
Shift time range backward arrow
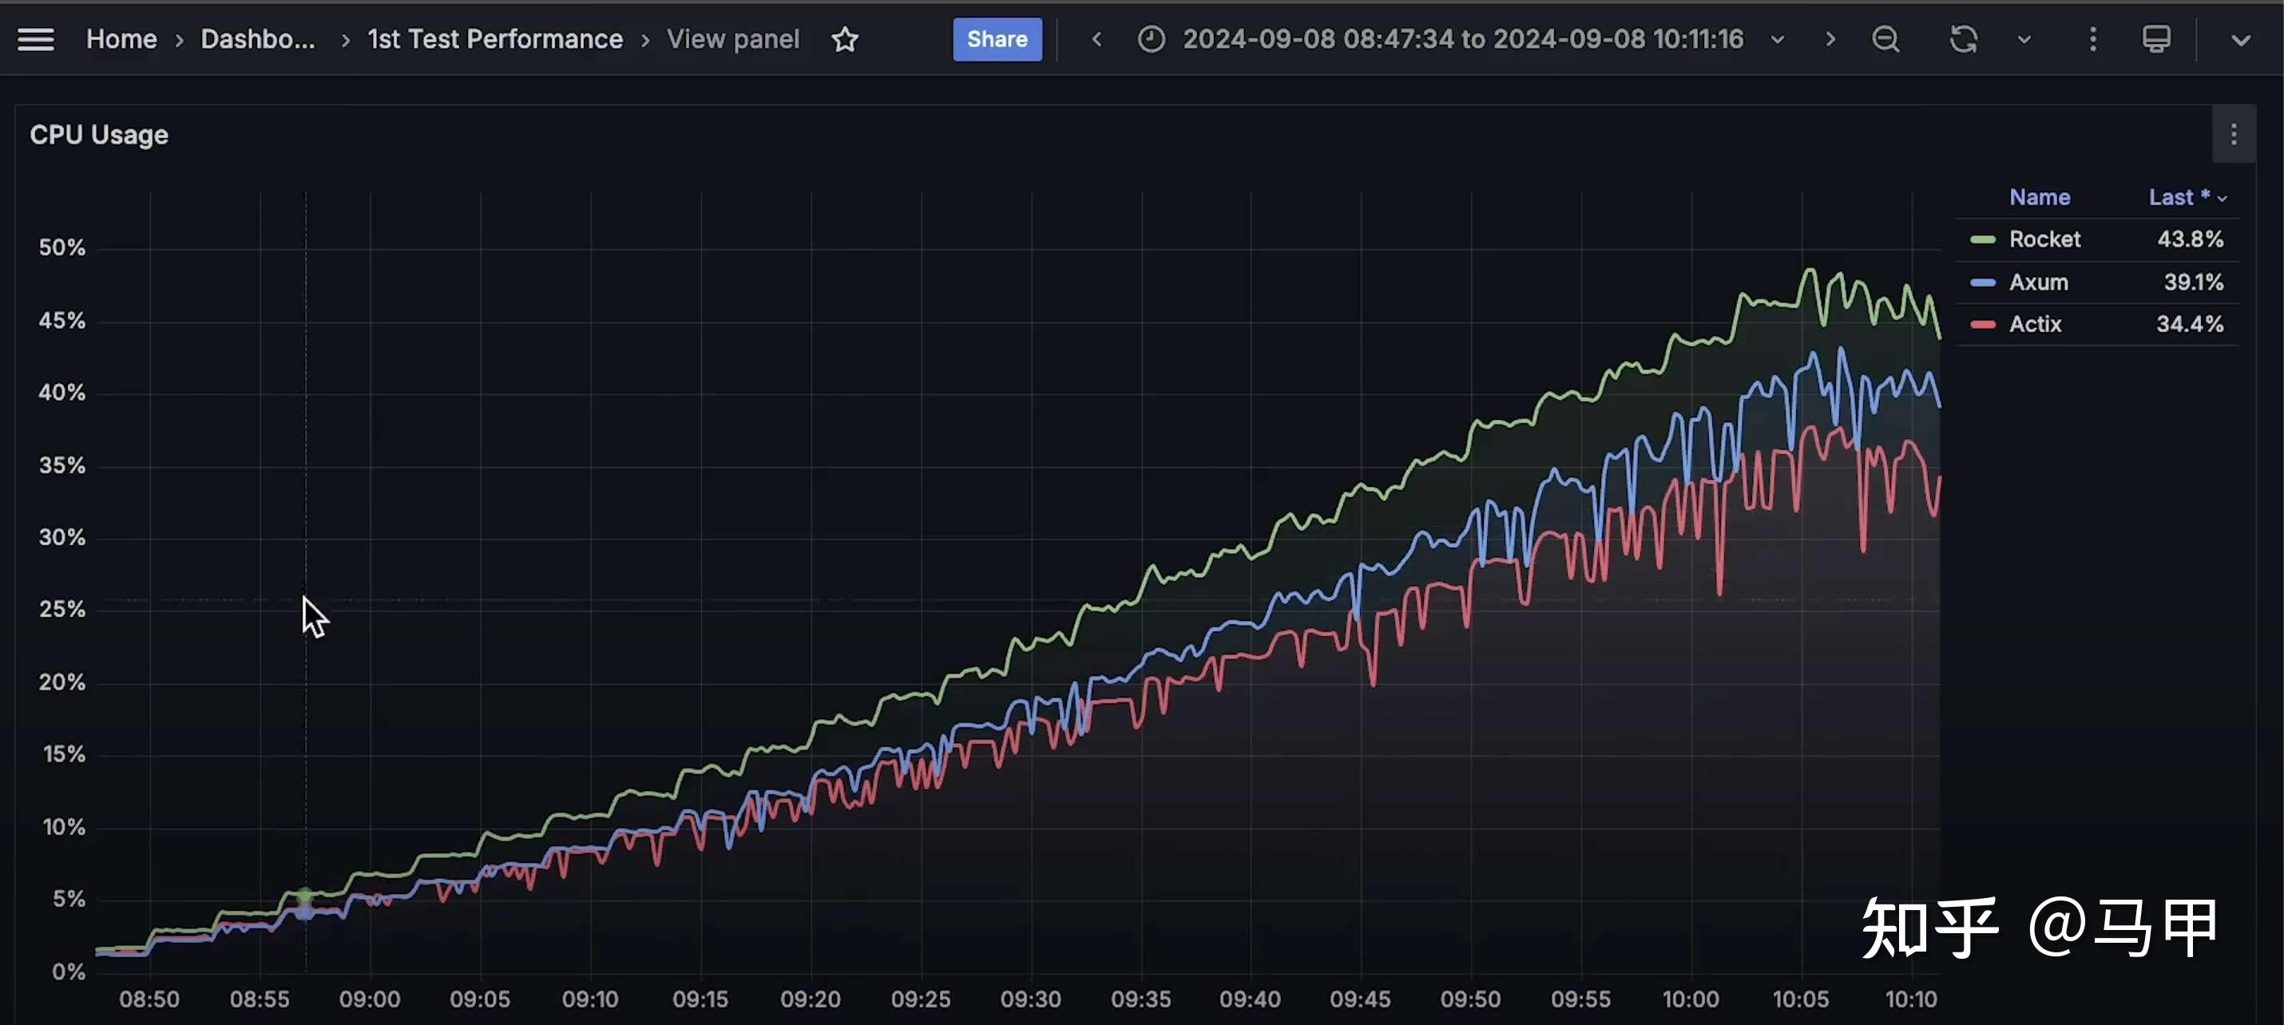coord(1096,39)
